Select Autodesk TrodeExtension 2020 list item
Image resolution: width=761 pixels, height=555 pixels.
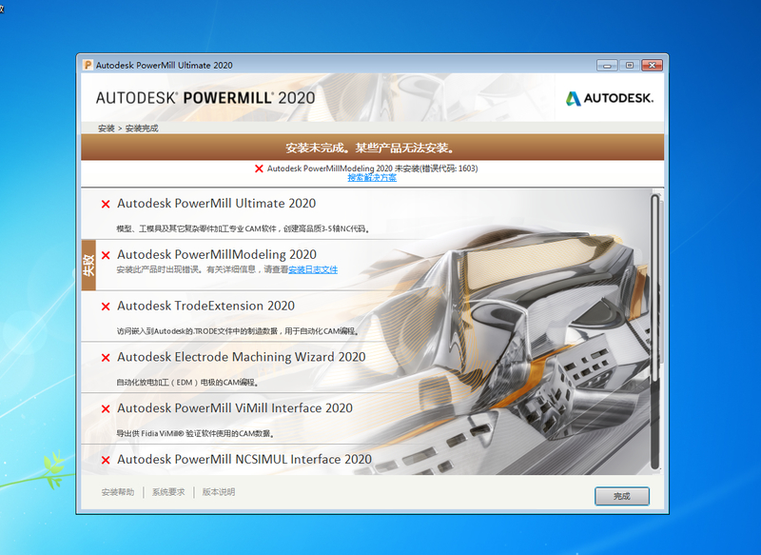tap(205, 307)
